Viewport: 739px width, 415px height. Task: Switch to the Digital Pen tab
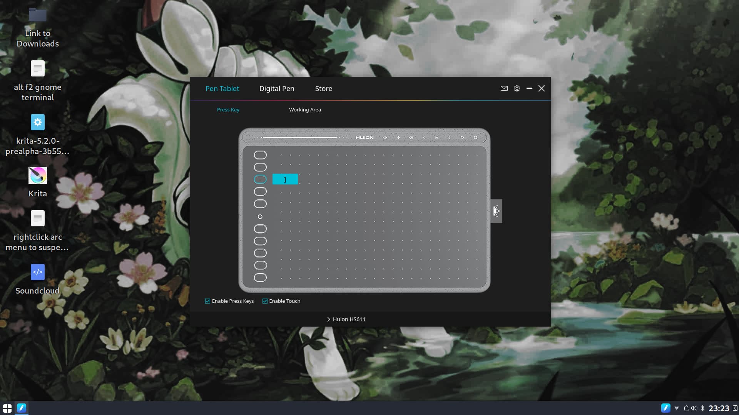[x=277, y=89]
